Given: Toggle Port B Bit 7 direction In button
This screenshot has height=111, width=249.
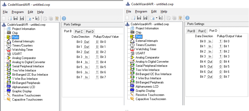Looking at the screenshot, I should coord(86,77).
